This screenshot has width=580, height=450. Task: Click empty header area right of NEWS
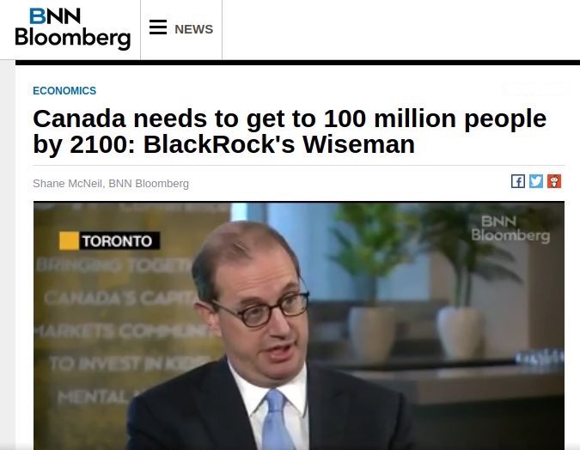click(401, 29)
